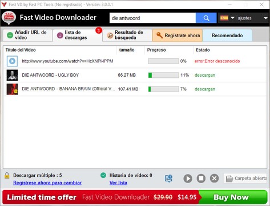Remove download with the X circle button
Image resolution: width=270 pixels, height=206 pixels.
coord(214,179)
